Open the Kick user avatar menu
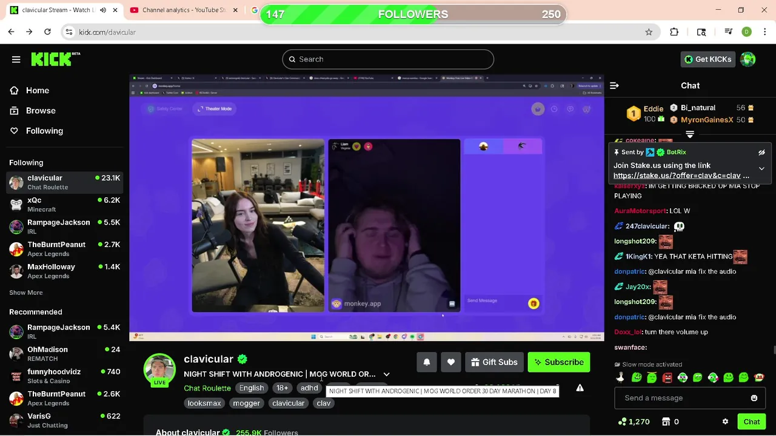This screenshot has height=436, width=776. [748, 59]
